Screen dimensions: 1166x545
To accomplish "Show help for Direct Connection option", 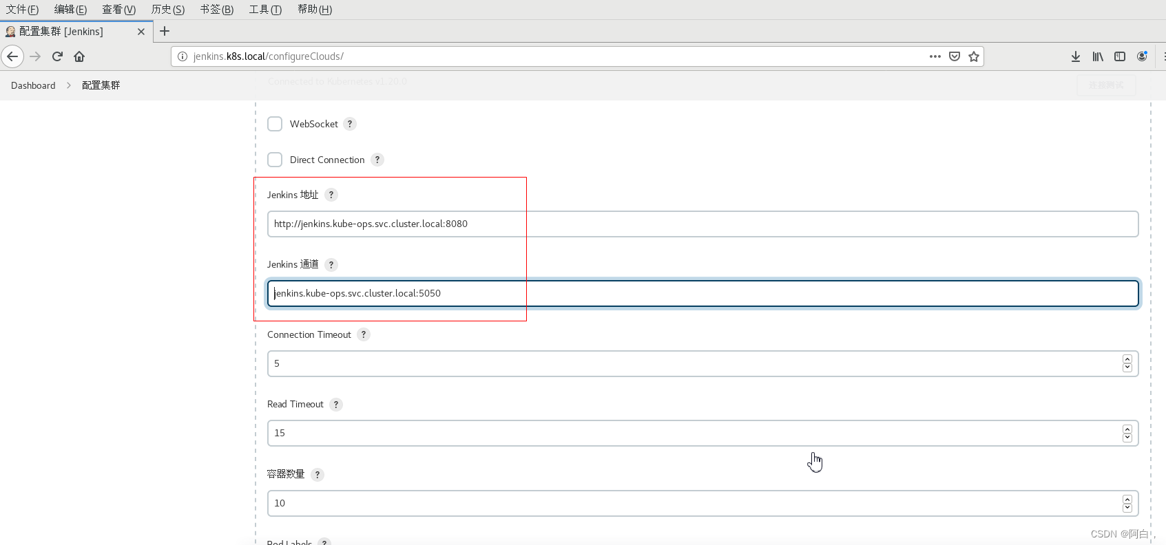I will click(377, 160).
